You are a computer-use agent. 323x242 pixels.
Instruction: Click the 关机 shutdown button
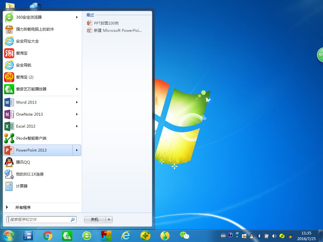coord(95,220)
